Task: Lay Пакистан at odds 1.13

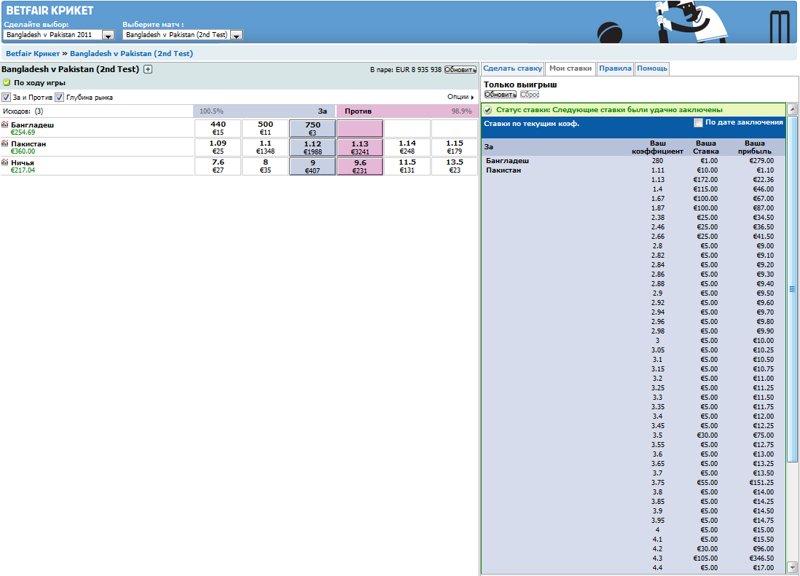Action: [x=360, y=147]
